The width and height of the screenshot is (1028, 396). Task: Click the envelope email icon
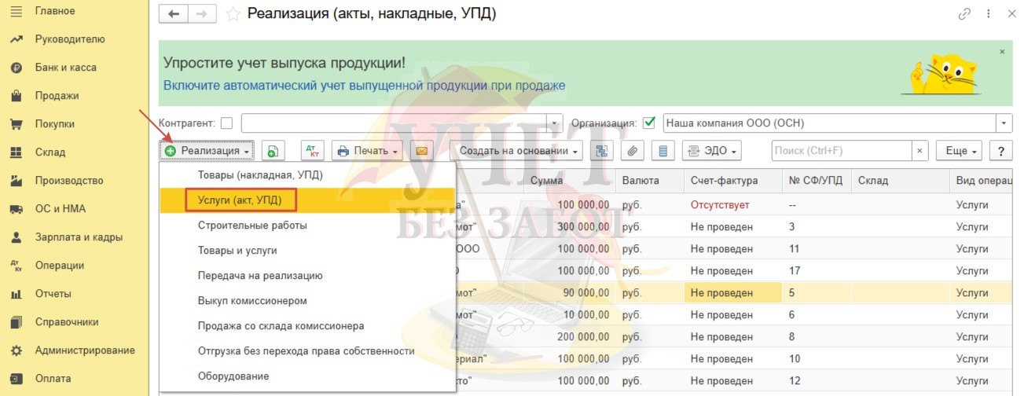pyautogui.click(x=422, y=151)
